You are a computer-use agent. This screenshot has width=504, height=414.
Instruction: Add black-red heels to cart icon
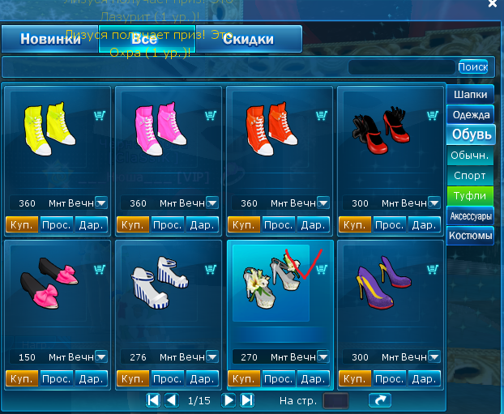coord(433,115)
